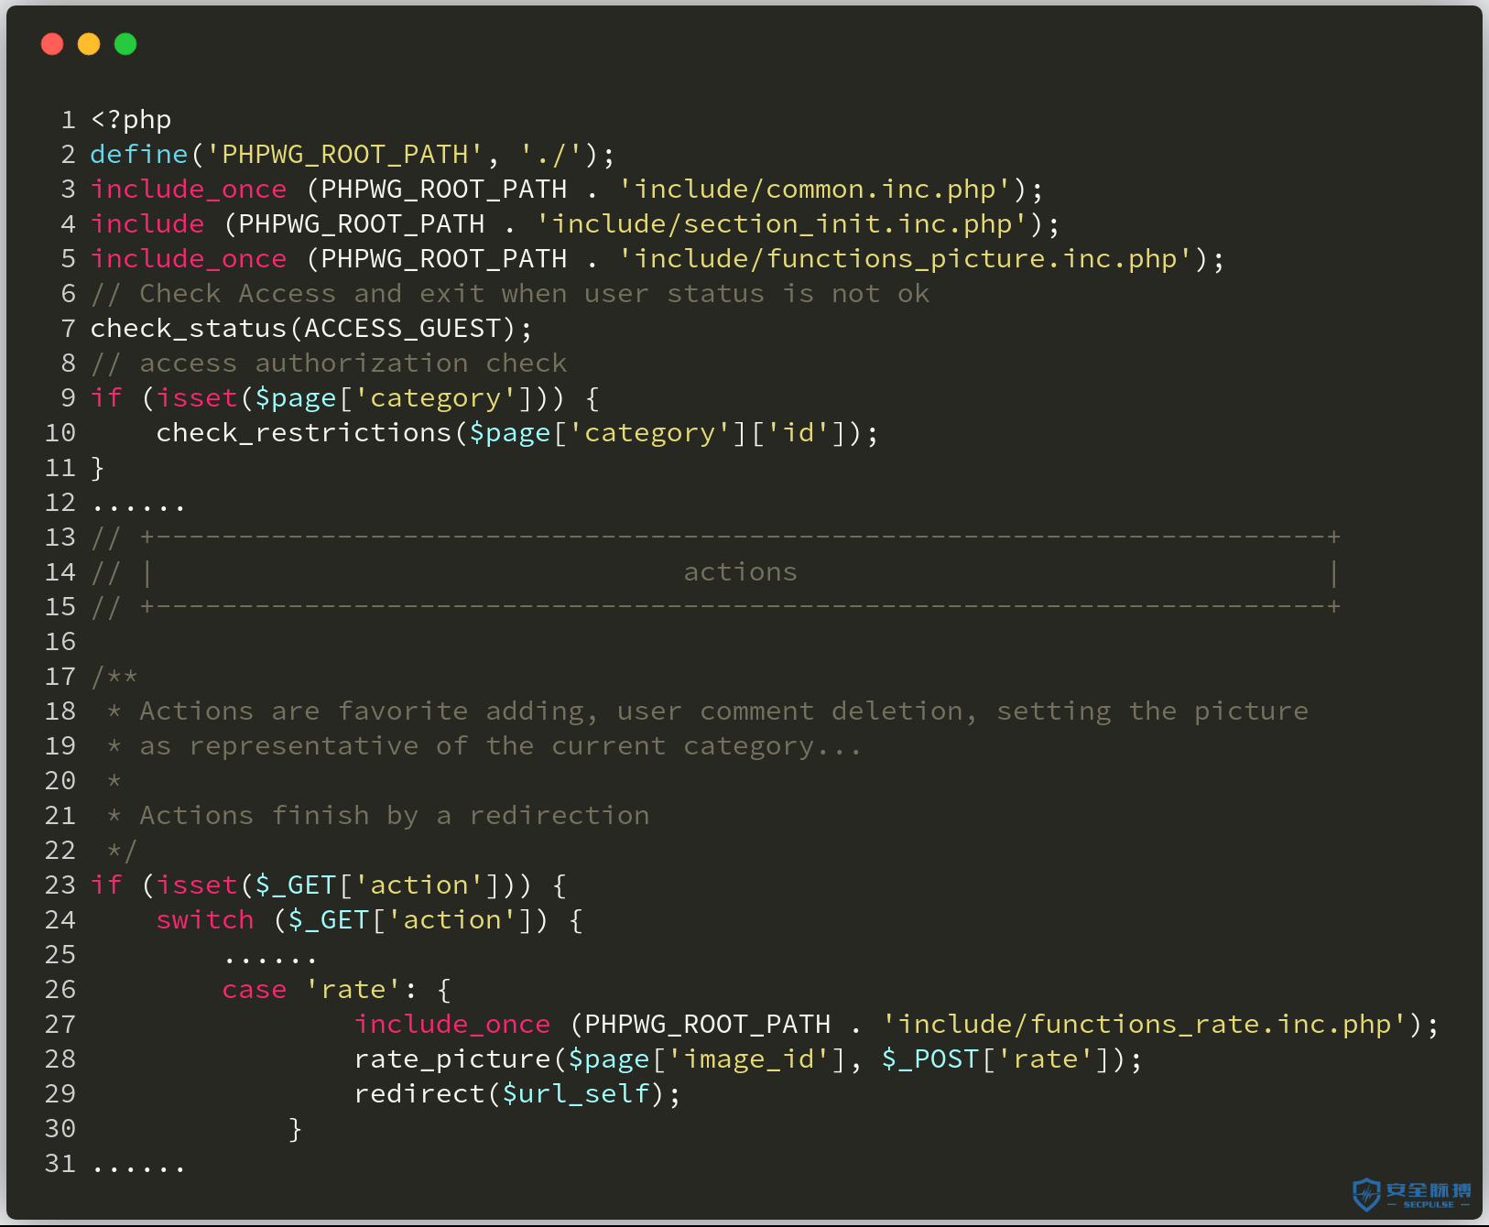Click '$page' variable on line 9
This screenshot has width=1489, height=1227.
(296, 397)
